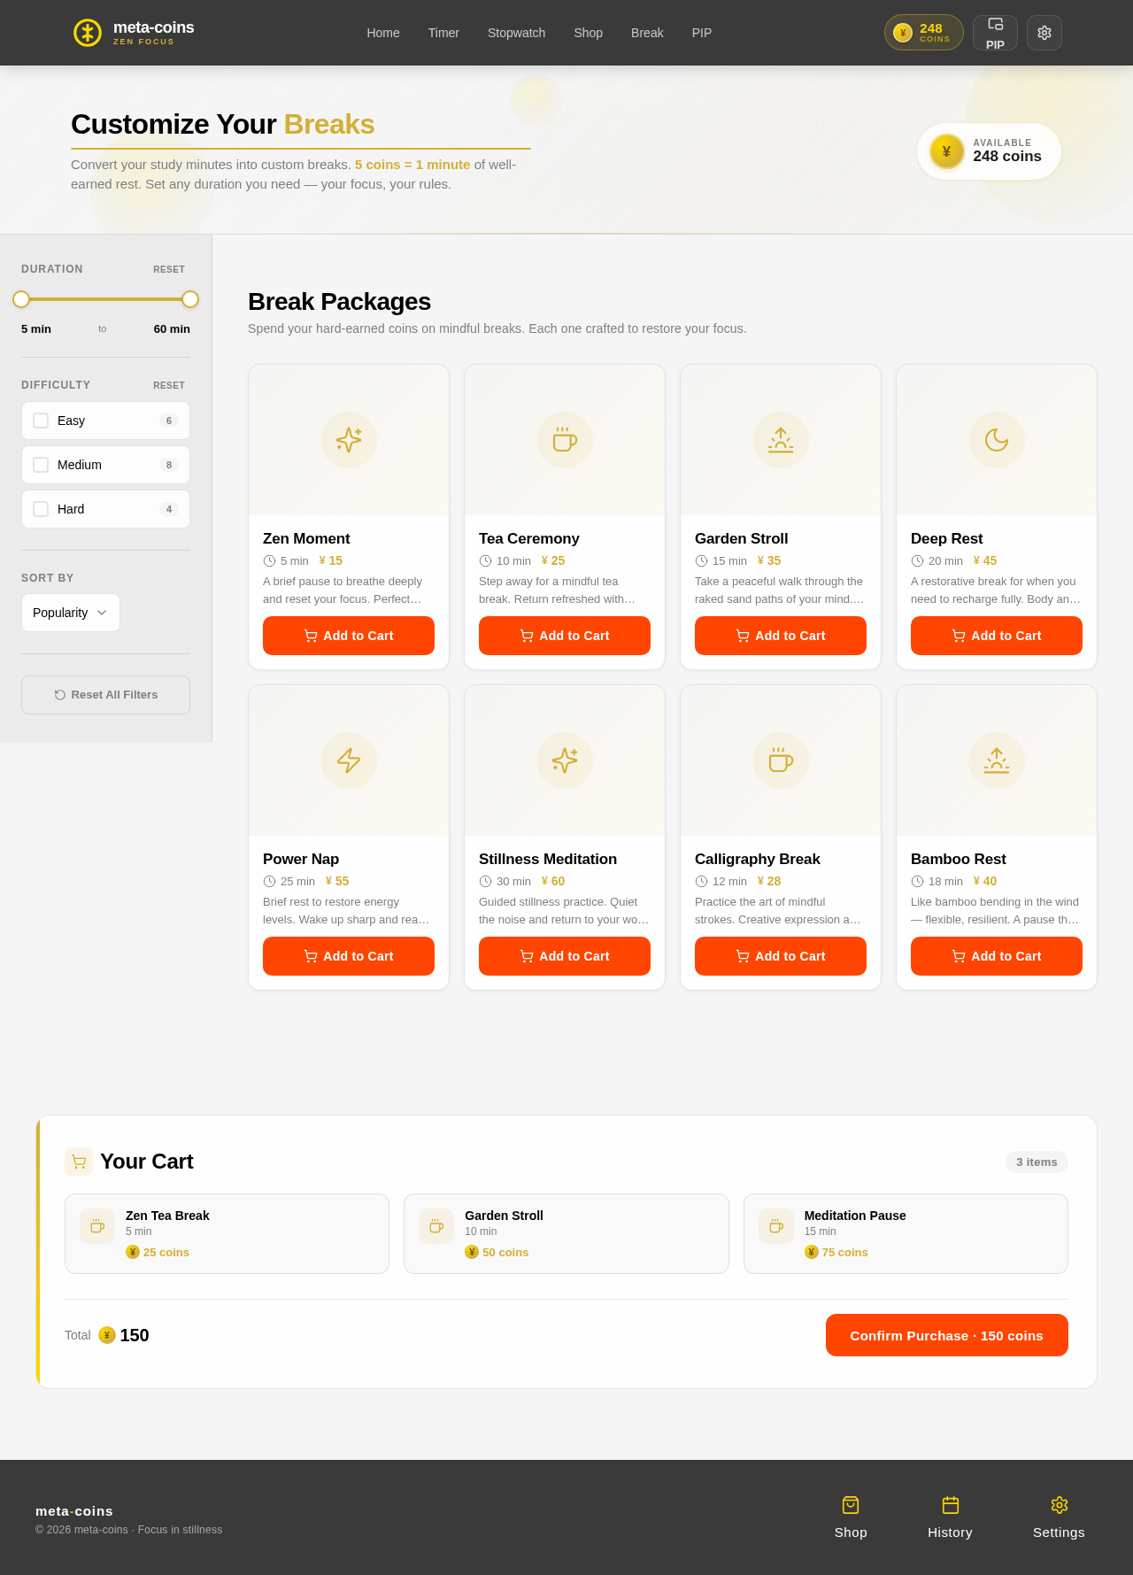Screen dimensions: 1133x1575
Task: Reset the Difficulty filter
Action: (169, 385)
